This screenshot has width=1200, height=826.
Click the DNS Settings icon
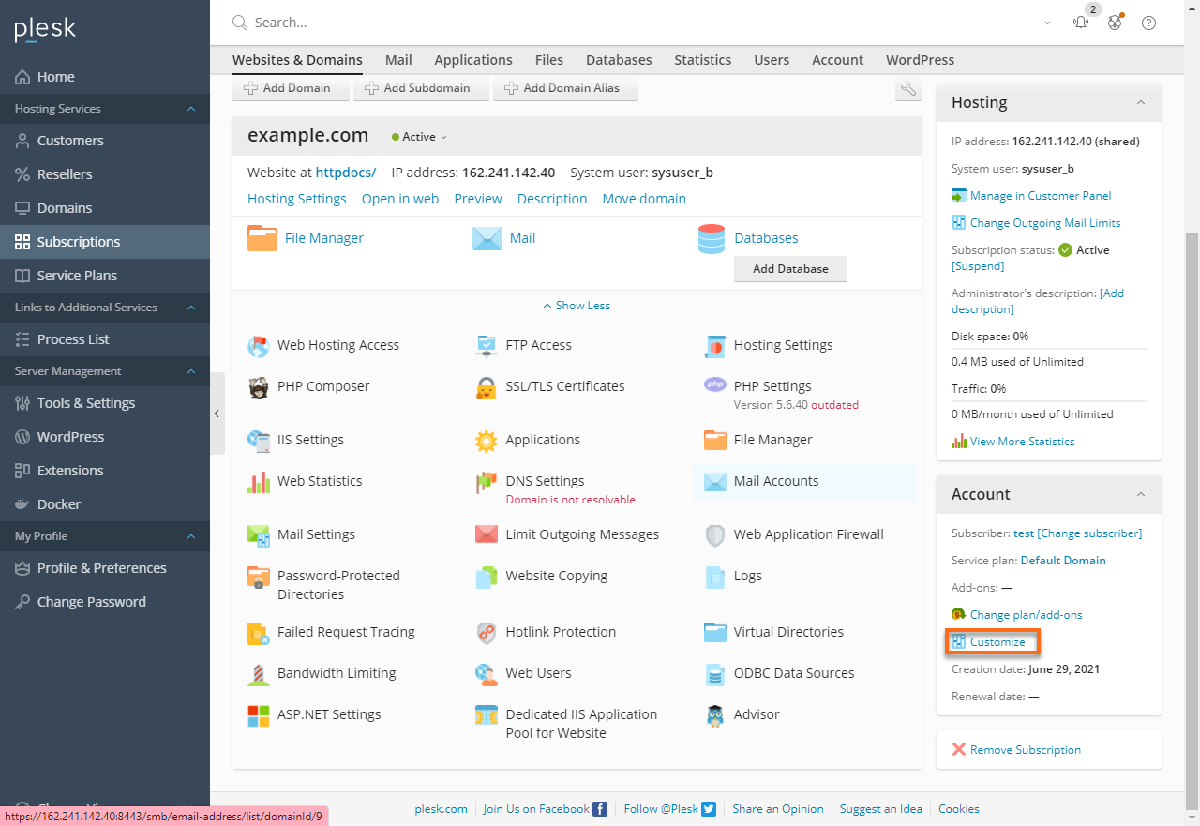click(486, 480)
